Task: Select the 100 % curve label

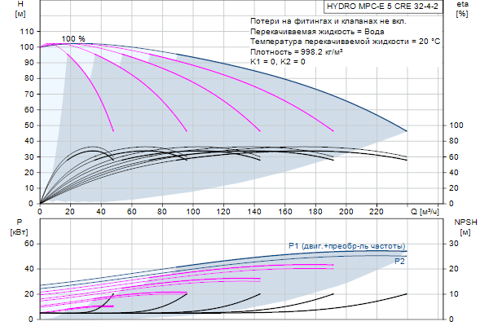Action: [x=73, y=39]
